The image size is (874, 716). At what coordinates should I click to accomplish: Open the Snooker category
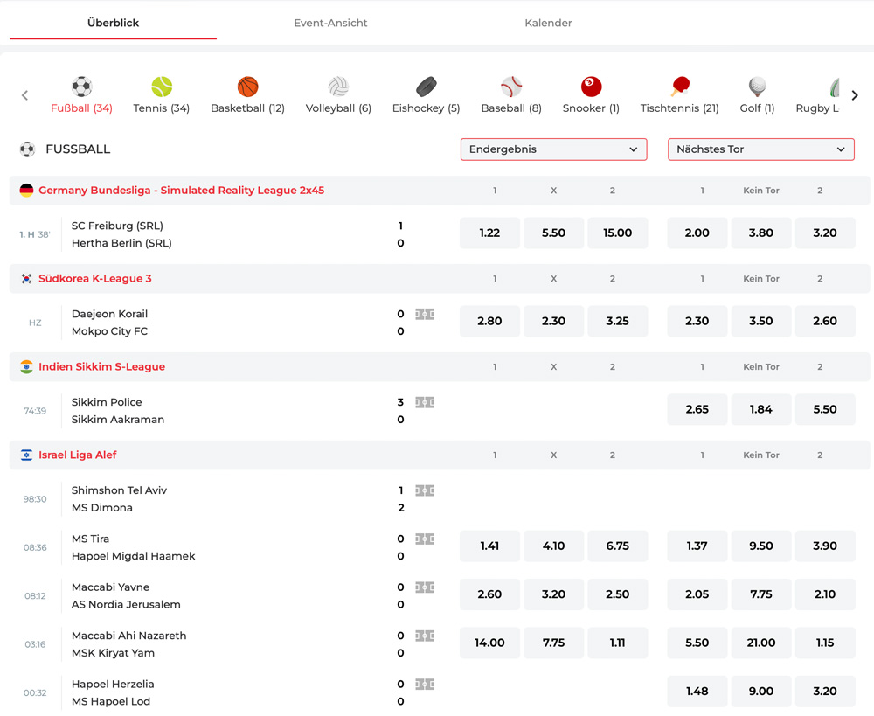pyautogui.click(x=591, y=87)
